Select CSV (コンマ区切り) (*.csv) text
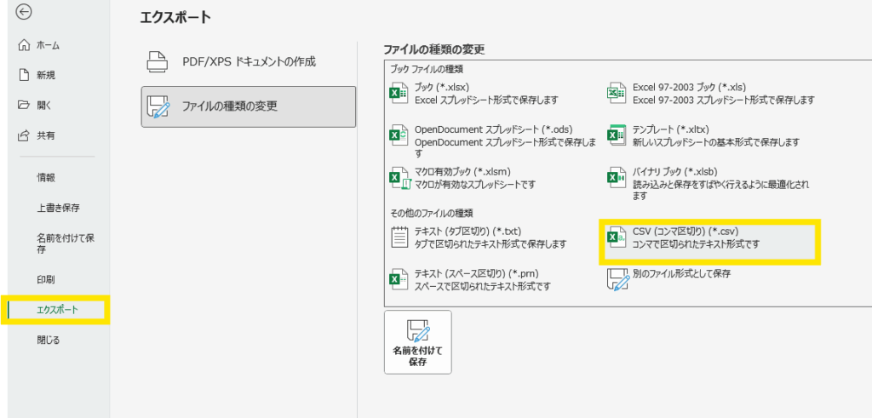This screenshot has width=872, height=418. [x=686, y=231]
